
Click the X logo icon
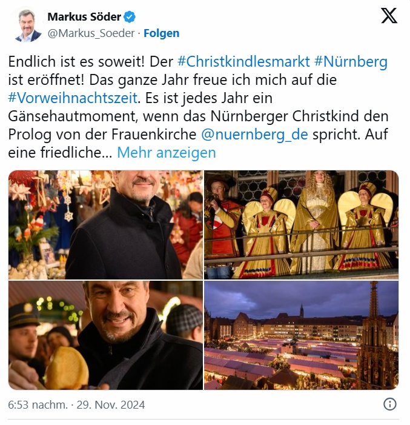[x=389, y=16]
